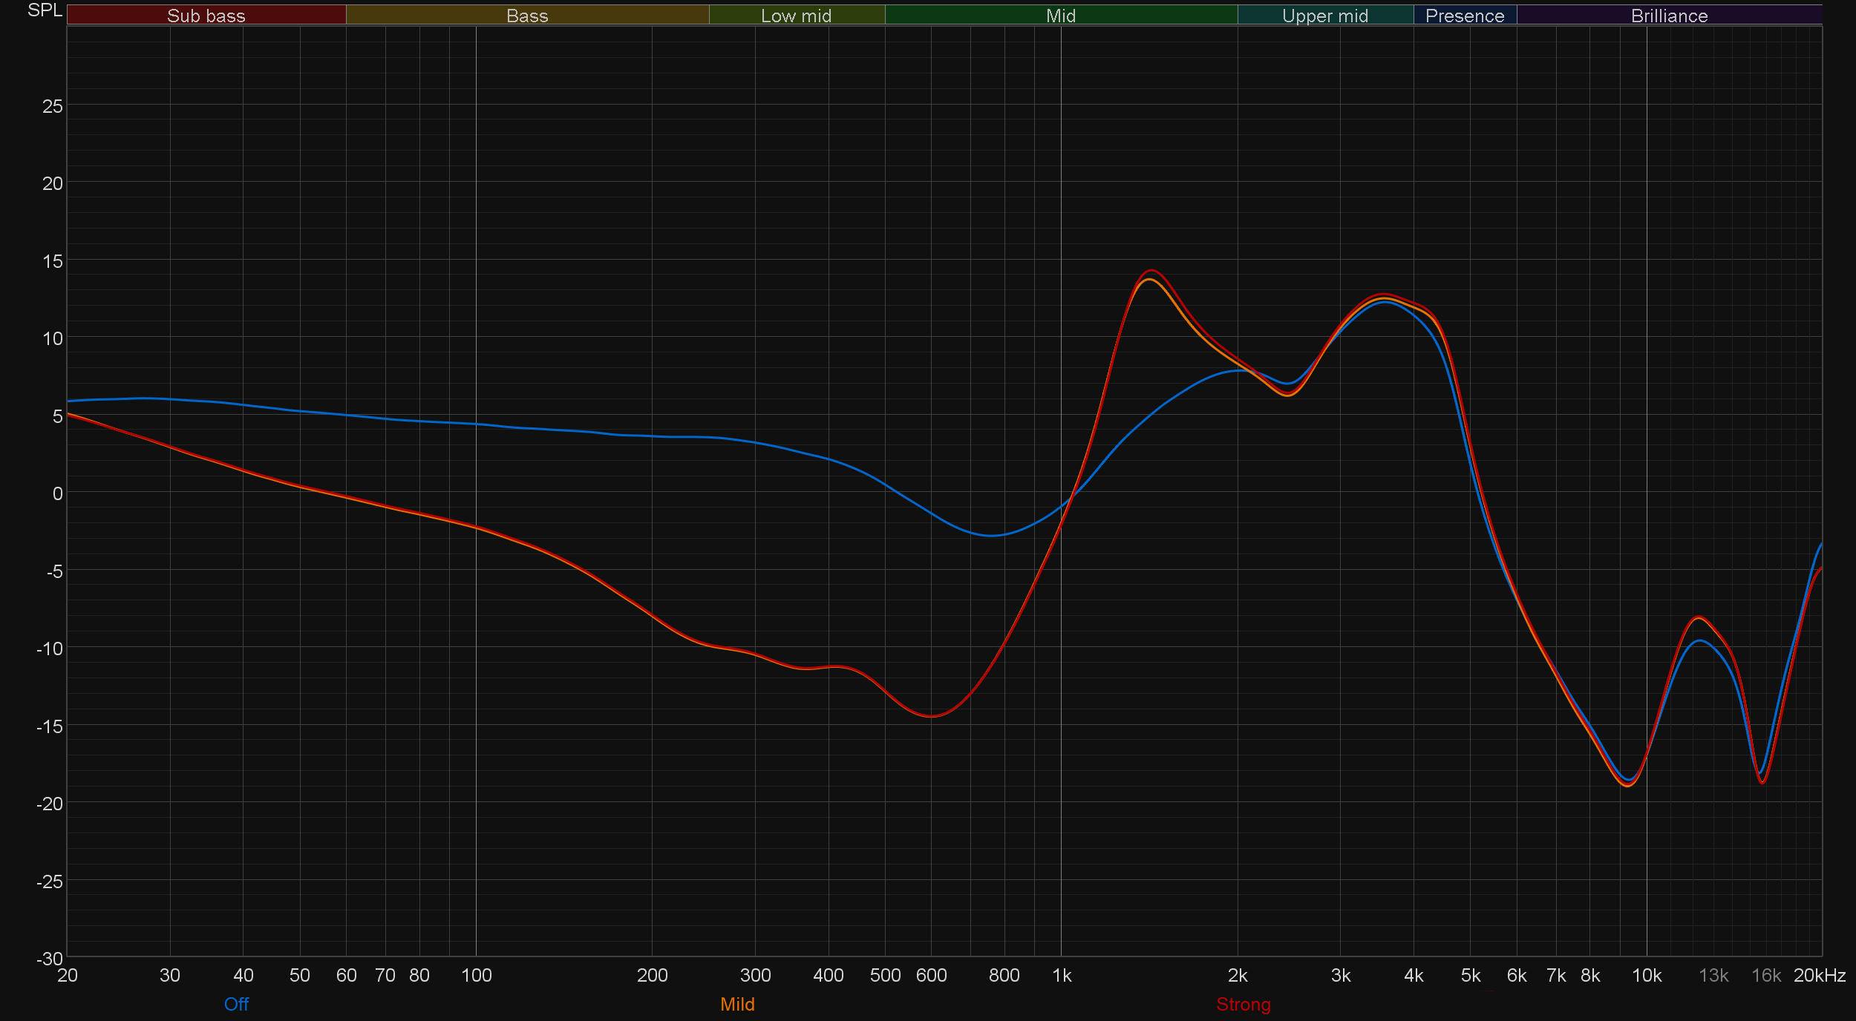This screenshot has width=1856, height=1021.
Task: Select the Bass band header
Action: 527,16
